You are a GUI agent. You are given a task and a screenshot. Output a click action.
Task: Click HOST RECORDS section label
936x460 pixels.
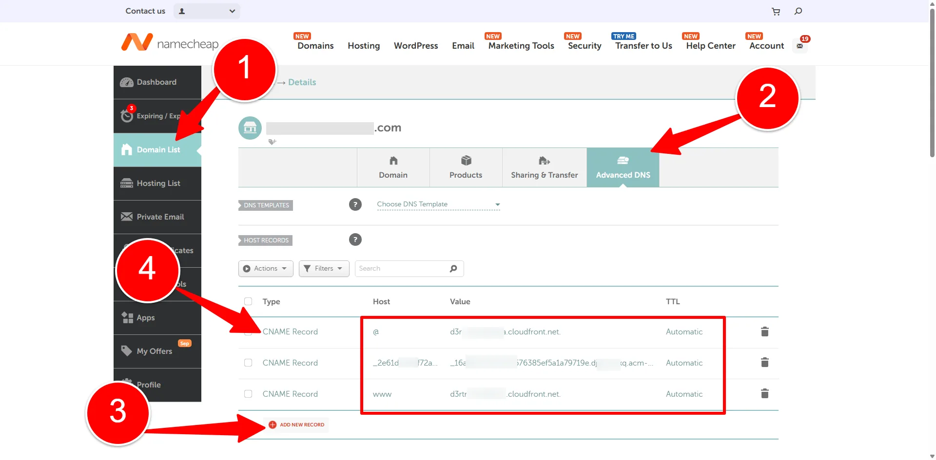(266, 240)
